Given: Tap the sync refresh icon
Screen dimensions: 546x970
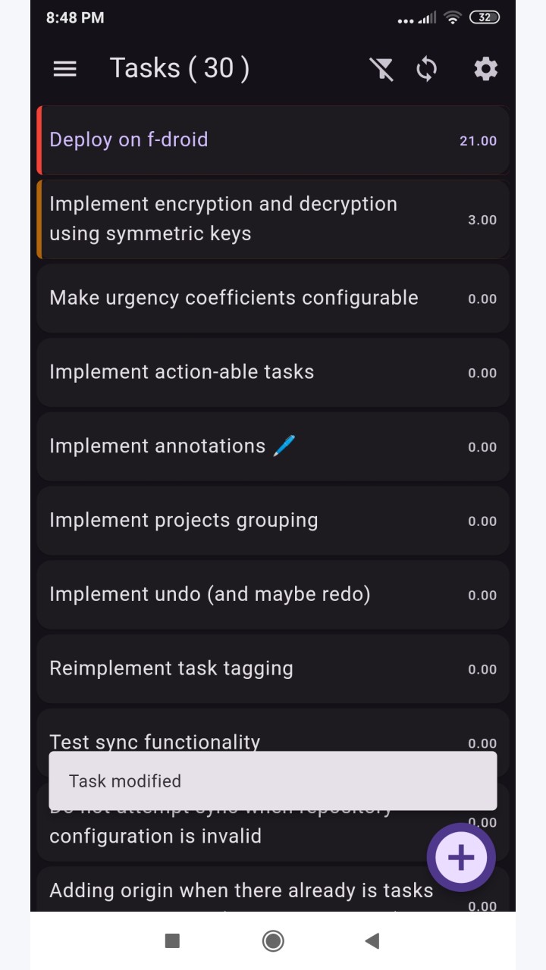Looking at the screenshot, I should pos(427,69).
